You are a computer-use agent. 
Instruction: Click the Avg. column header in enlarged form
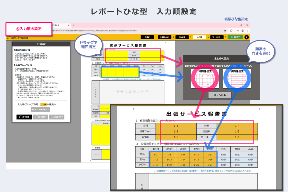pos(251,149)
